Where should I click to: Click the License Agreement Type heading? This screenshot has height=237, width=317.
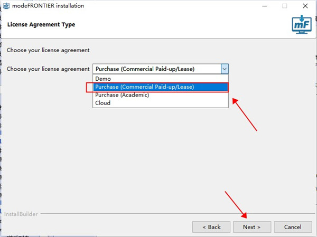pos(41,25)
